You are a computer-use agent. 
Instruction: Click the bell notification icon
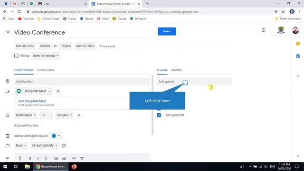click(x=8, y=115)
